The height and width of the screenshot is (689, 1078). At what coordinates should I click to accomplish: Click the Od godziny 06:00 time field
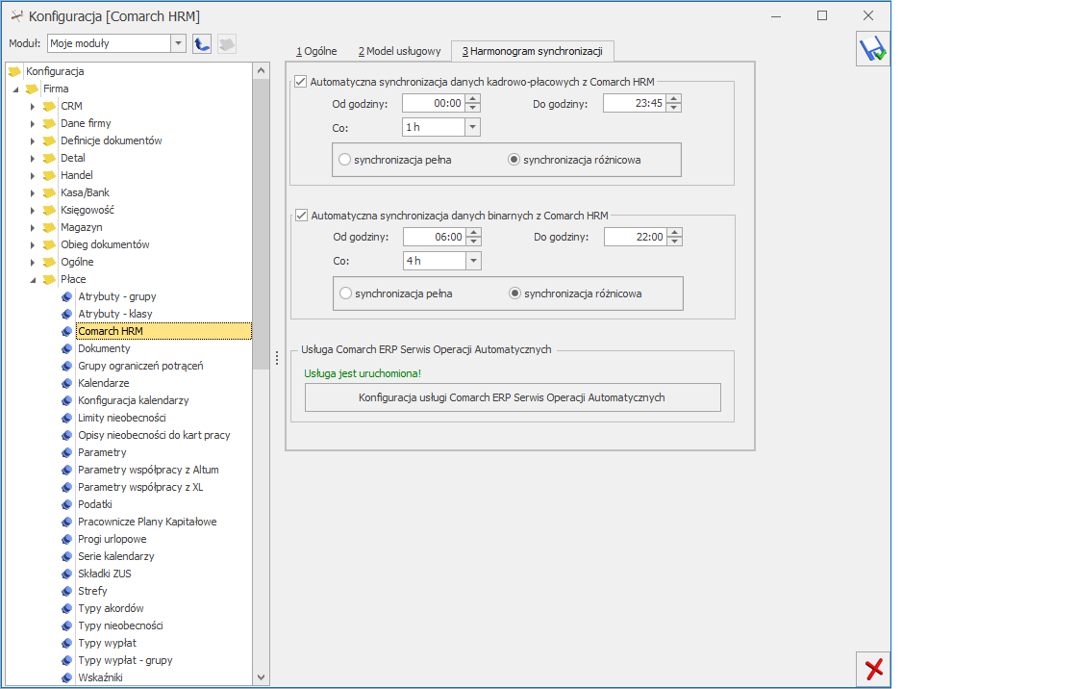(x=434, y=237)
